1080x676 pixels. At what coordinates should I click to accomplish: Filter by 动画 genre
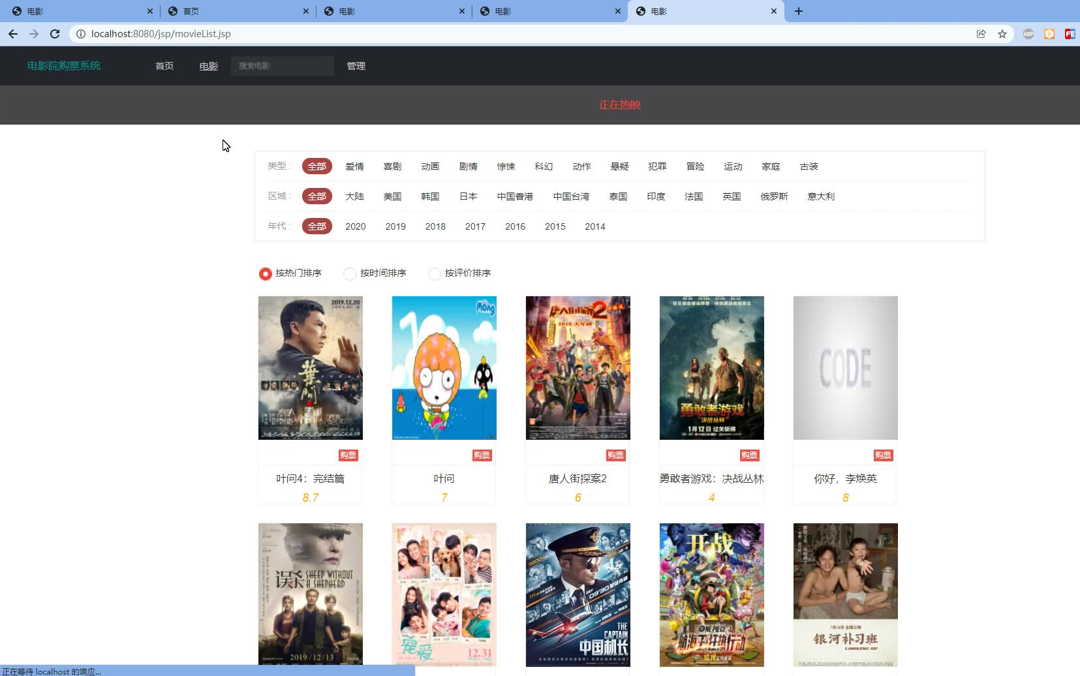point(430,166)
